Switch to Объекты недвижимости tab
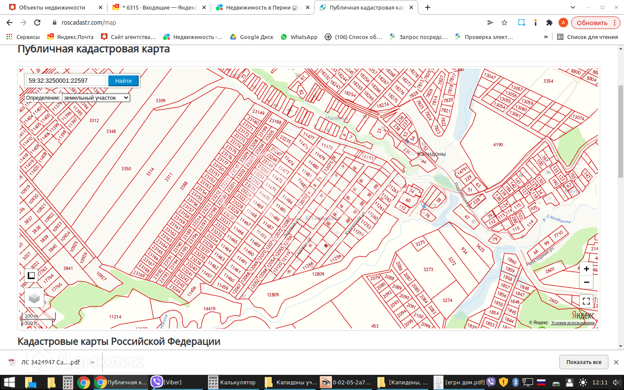The width and height of the screenshot is (624, 390). [52, 7]
